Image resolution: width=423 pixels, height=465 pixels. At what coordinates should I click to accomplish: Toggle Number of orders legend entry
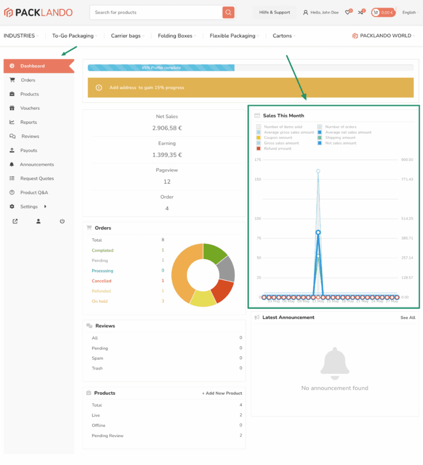pos(337,127)
